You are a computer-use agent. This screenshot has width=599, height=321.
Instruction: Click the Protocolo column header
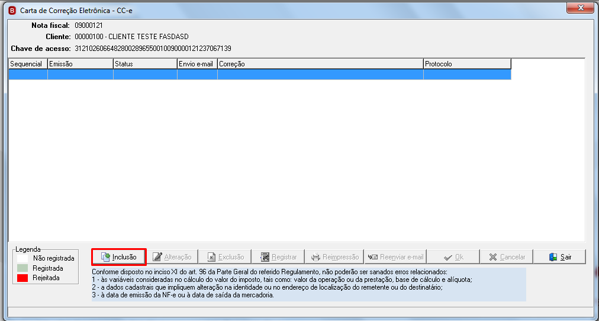tap(467, 64)
